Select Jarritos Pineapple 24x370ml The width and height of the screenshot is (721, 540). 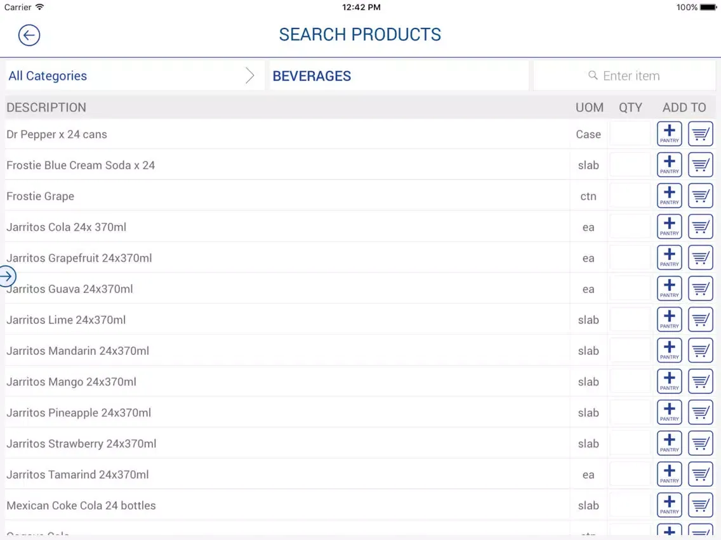79,413
